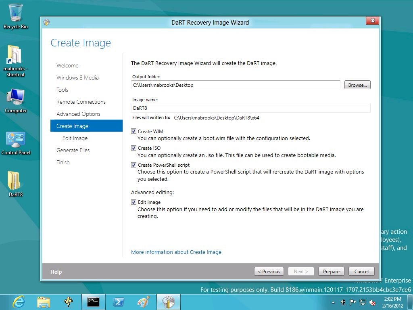Select the Recycle Bin desktop icon

(x=16, y=16)
